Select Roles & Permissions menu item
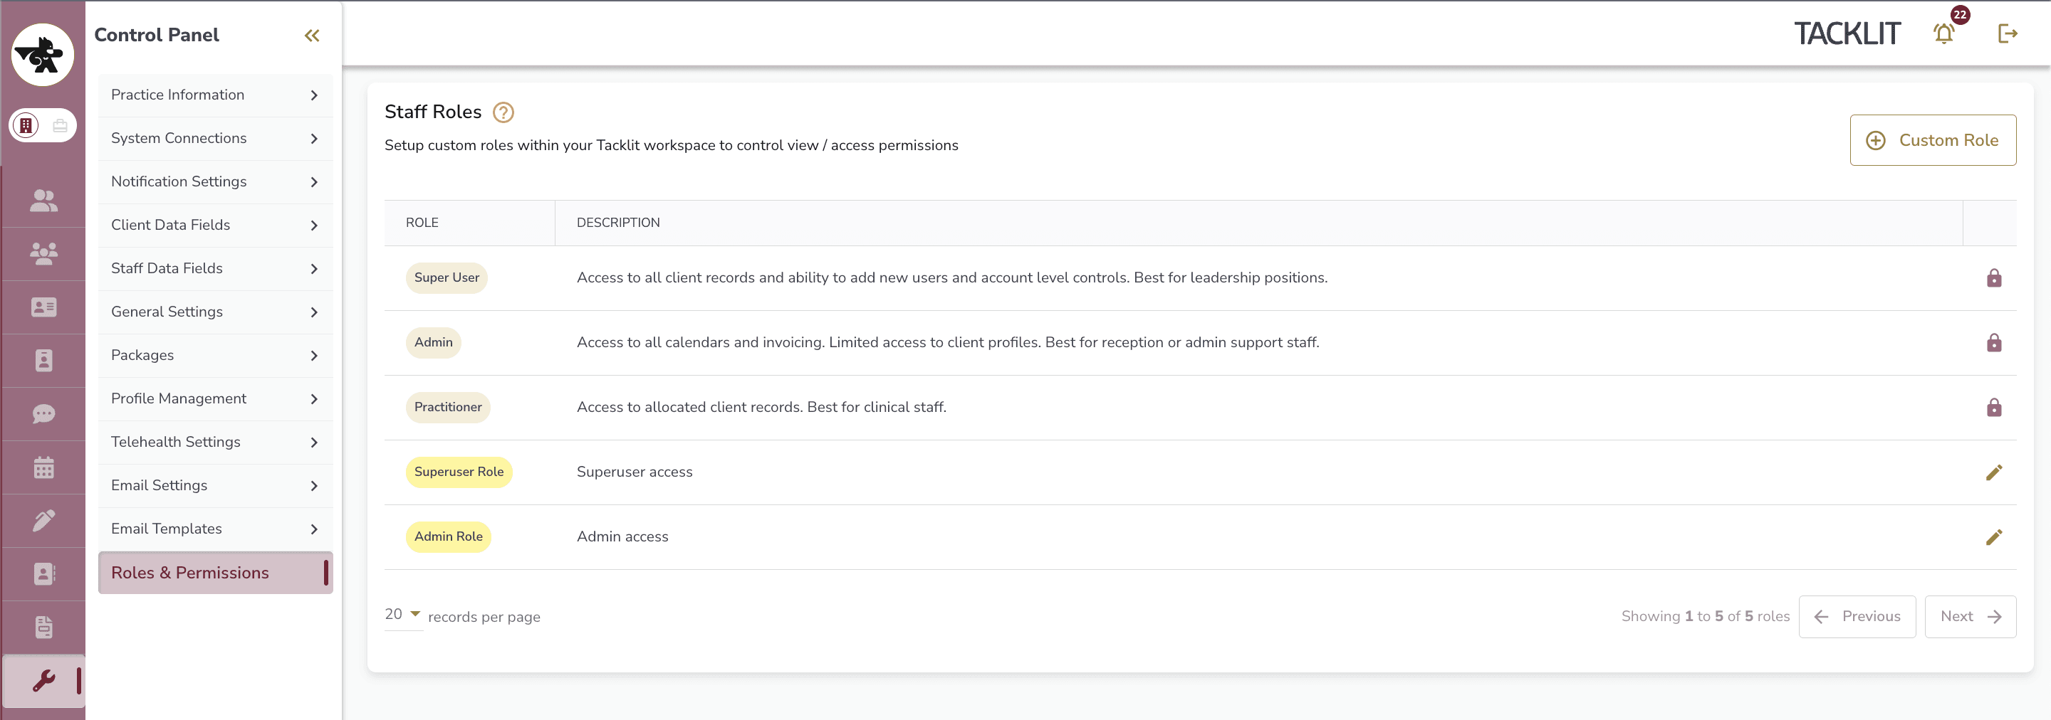 [x=215, y=573]
